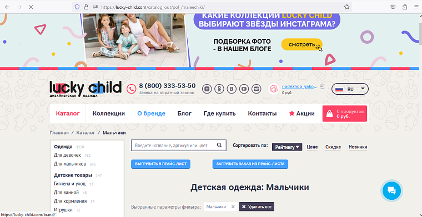Open the RU language dropdown

tap(350, 89)
